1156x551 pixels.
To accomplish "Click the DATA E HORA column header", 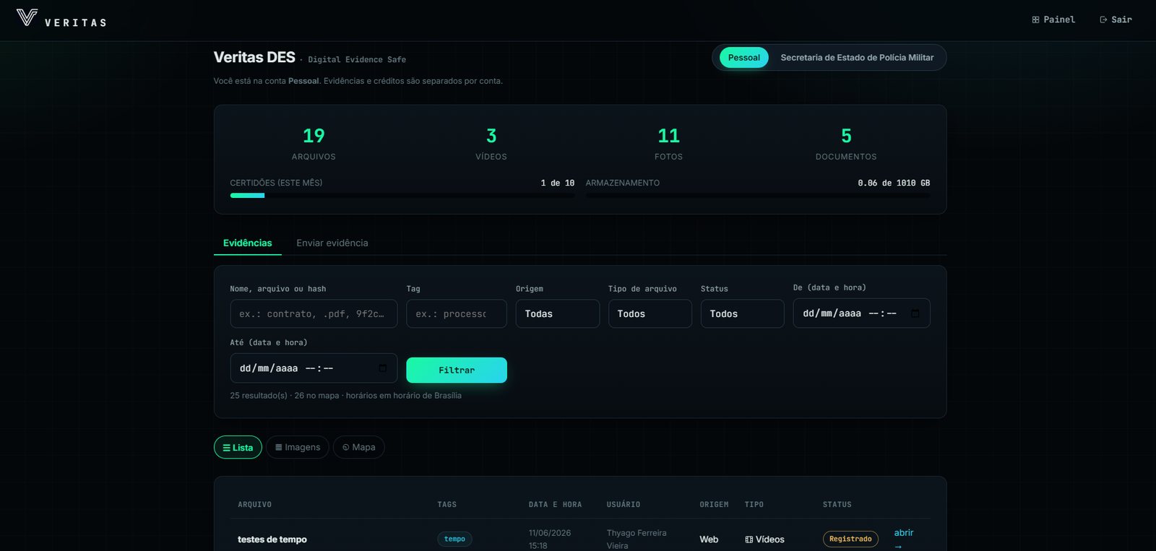I will (x=555, y=505).
